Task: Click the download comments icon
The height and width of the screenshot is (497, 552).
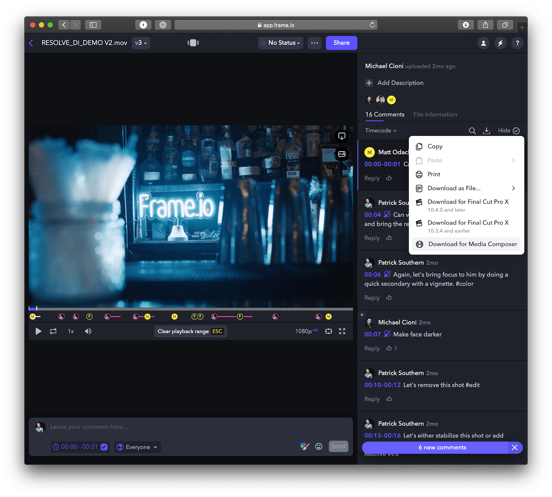Action: click(x=486, y=131)
